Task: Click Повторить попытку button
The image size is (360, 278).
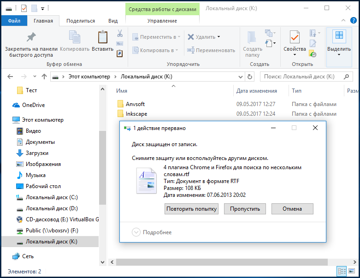Action: coord(191,209)
